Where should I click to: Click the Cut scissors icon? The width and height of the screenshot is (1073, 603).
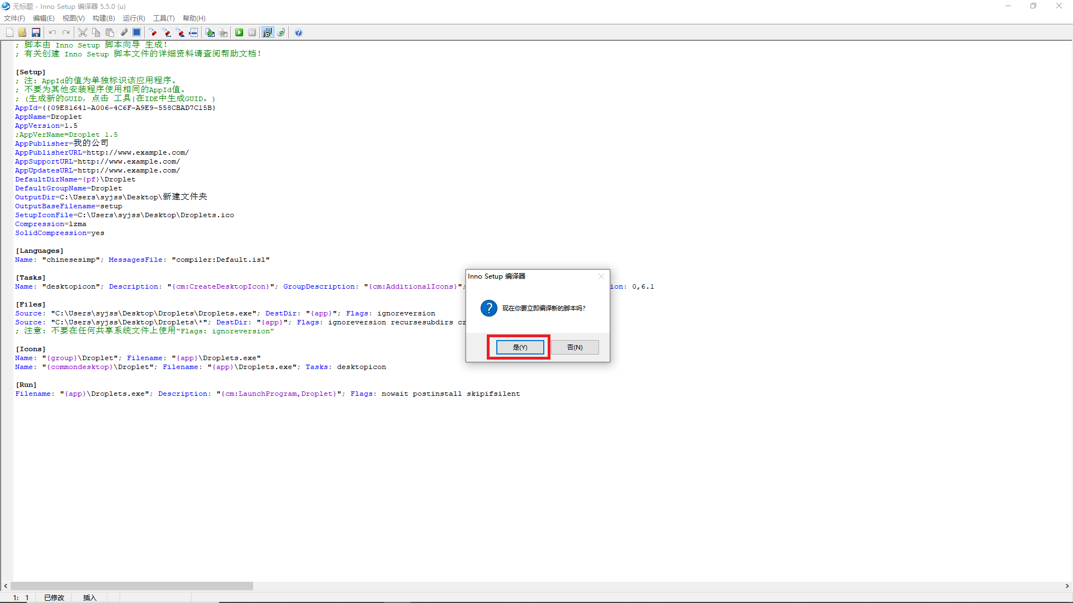point(82,32)
